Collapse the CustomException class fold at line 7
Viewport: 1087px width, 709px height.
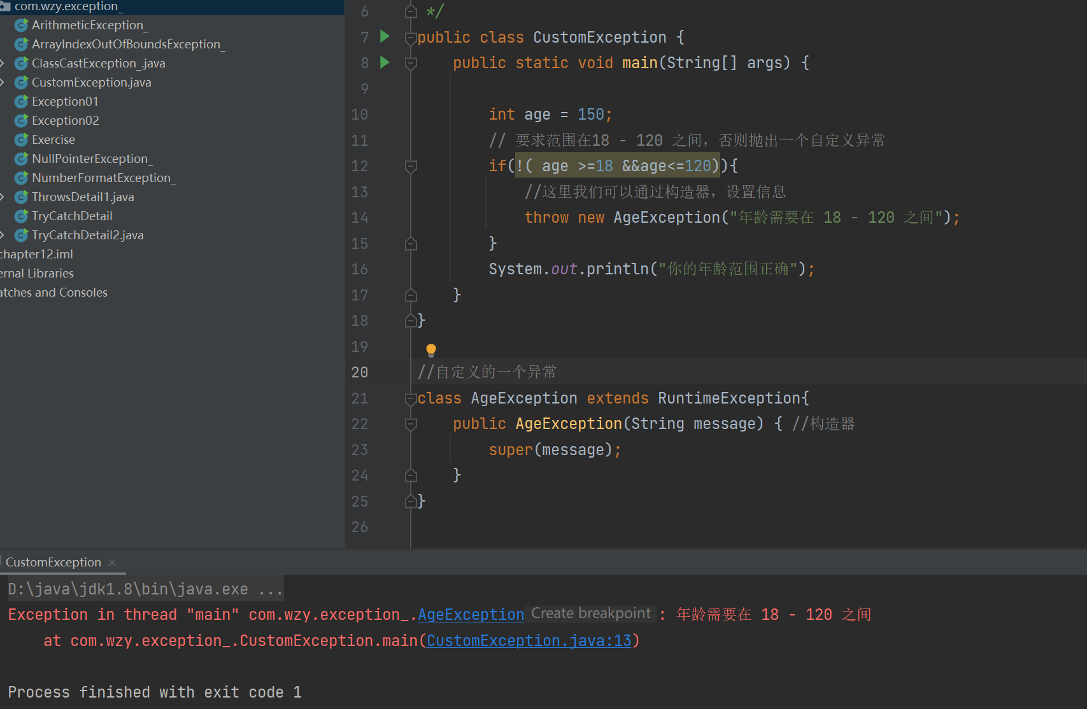click(411, 38)
